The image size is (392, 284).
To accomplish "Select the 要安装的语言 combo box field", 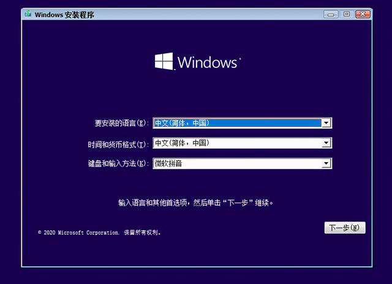I will point(243,123).
